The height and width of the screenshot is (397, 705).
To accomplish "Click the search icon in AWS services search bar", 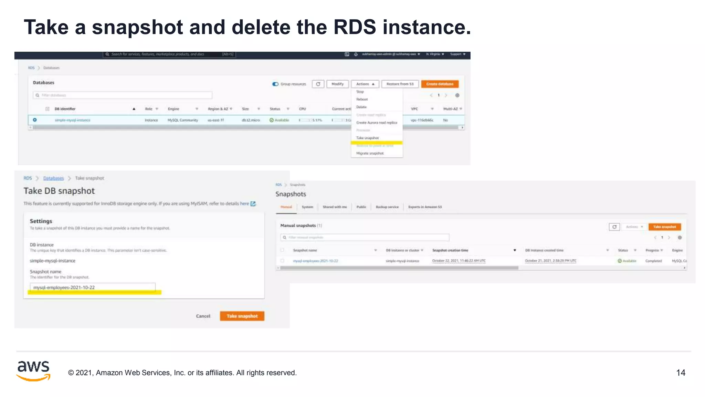I will [x=107, y=54].
